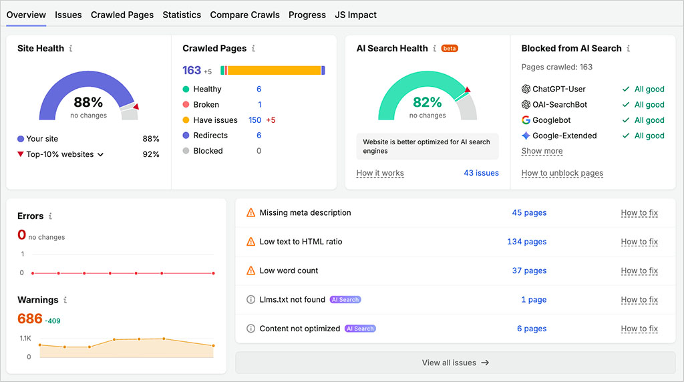Image resolution: width=684 pixels, height=382 pixels.
Task: Open the Progress tab
Action: coord(307,15)
